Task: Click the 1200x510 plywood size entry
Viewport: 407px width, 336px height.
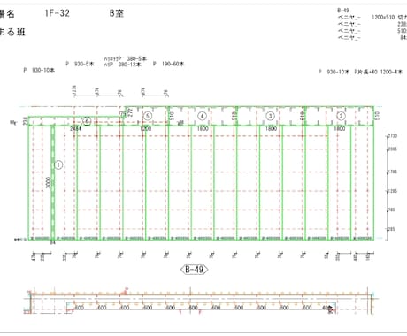Action: coord(383,18)
